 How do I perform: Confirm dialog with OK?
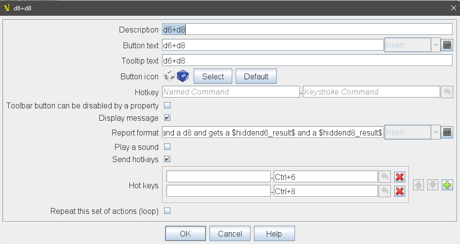(x=185, y=234)
